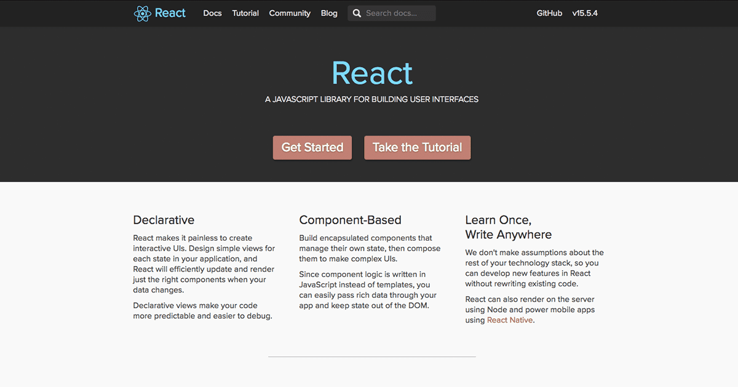
Task: Click the Get Started button
Action: (312, 147)
